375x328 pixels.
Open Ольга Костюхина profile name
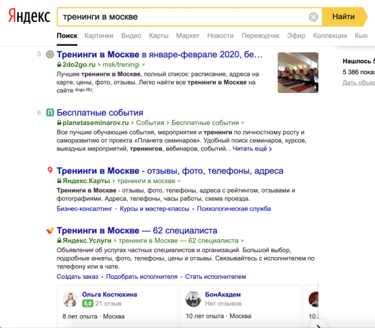click(x=109, y=295)
